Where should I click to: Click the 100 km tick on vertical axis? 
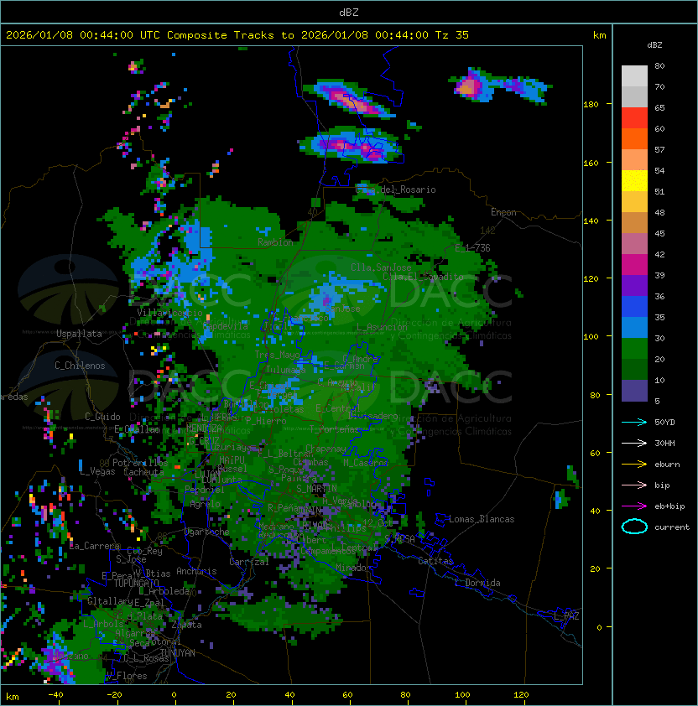591,337
